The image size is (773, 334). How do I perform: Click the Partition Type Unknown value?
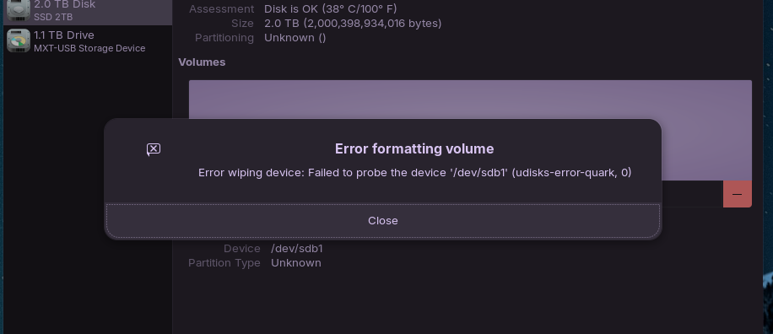tap(296, 262)
